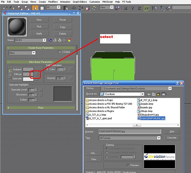This screenshot has height=173, width=191.
Task: Toggle Diffuse-Specular color lock button
Action: [x=10, y=76]
